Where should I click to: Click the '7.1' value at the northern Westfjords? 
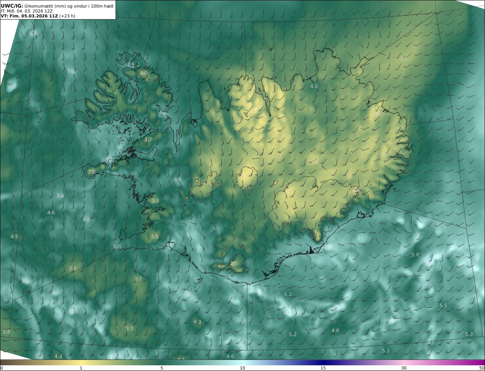(131, 65)
